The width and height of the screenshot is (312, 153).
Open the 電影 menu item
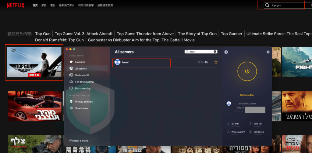[x=53, y=5]
